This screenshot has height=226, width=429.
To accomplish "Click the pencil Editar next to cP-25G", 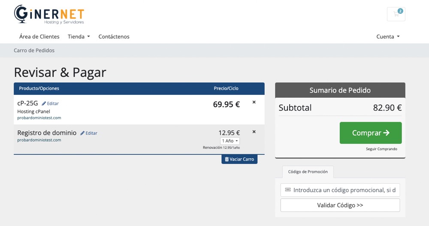I will tap(50, 103).
